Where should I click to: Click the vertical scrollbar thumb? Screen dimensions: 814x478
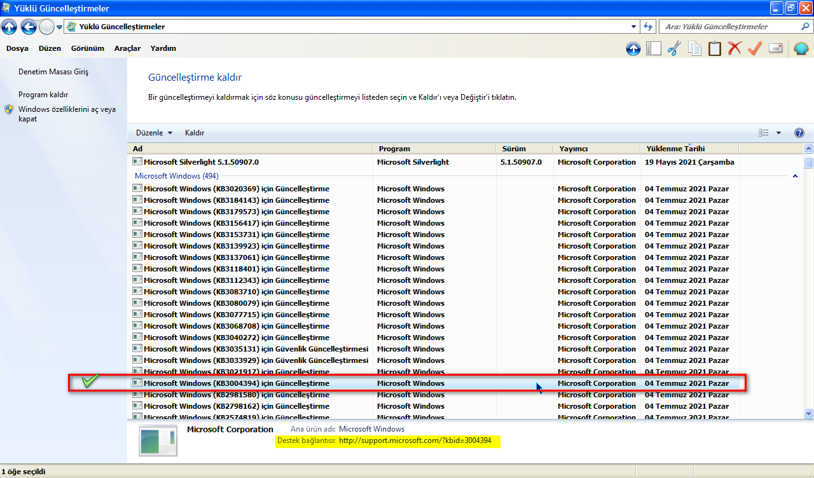coord(809,161)
